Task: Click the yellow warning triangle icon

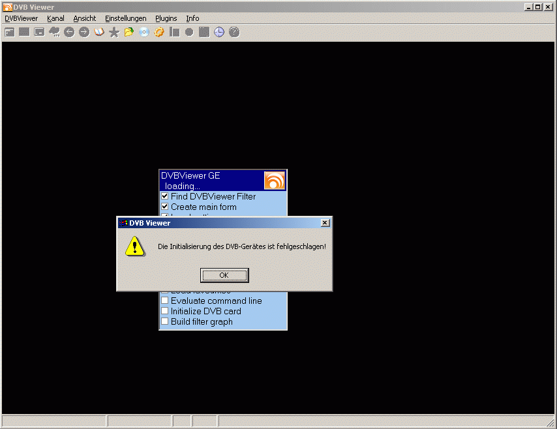Action: pos(135,246)
